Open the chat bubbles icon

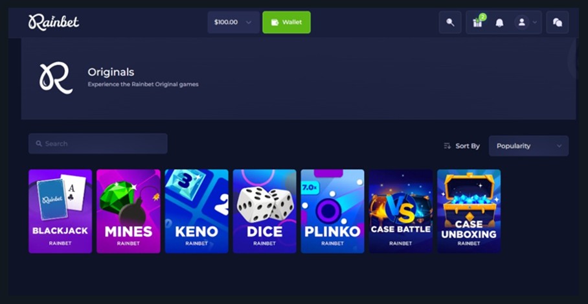pos(558,23)
